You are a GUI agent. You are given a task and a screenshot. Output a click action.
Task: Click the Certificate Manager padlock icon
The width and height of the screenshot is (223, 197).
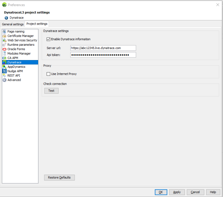click(x=4, y=36)
